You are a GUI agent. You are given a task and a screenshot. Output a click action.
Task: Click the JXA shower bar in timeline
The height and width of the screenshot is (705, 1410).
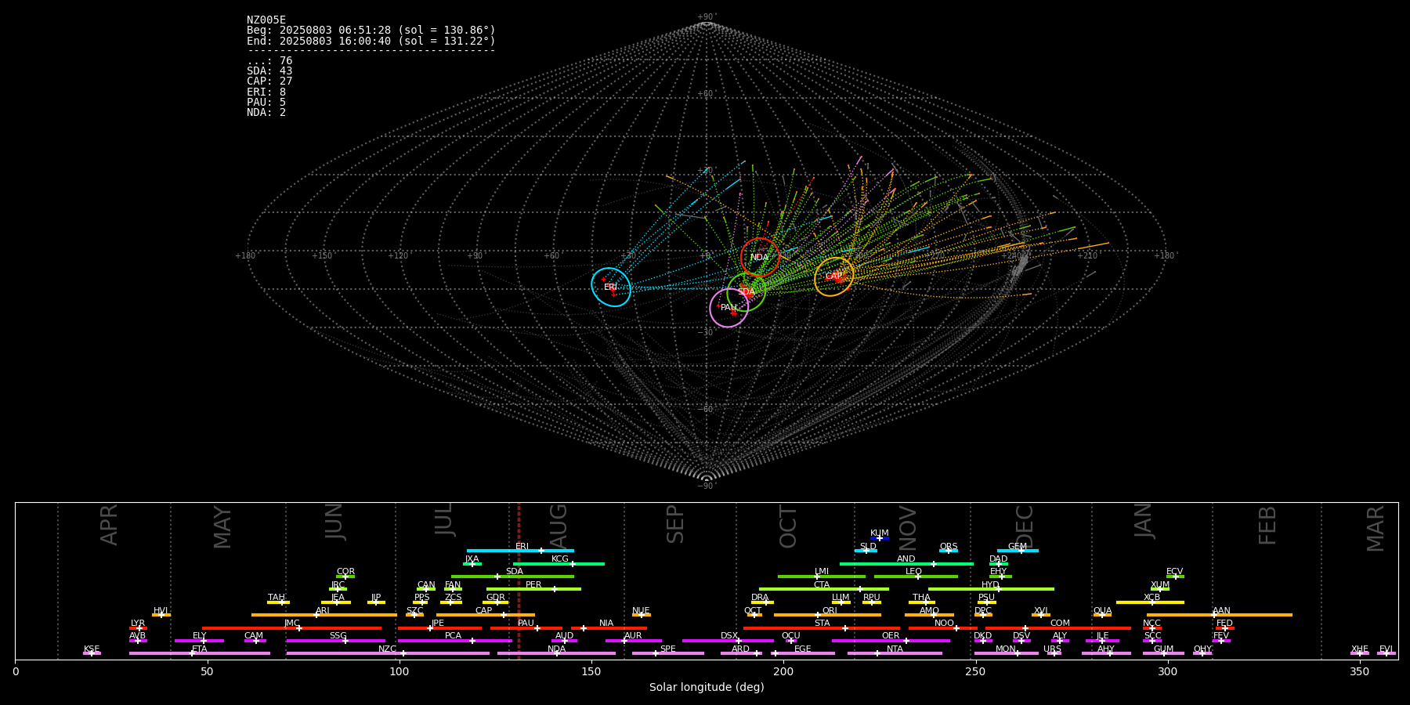pos(472,564)
